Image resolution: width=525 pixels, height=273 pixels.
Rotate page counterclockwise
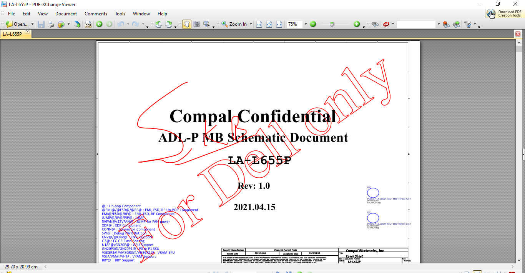(158, 24)
